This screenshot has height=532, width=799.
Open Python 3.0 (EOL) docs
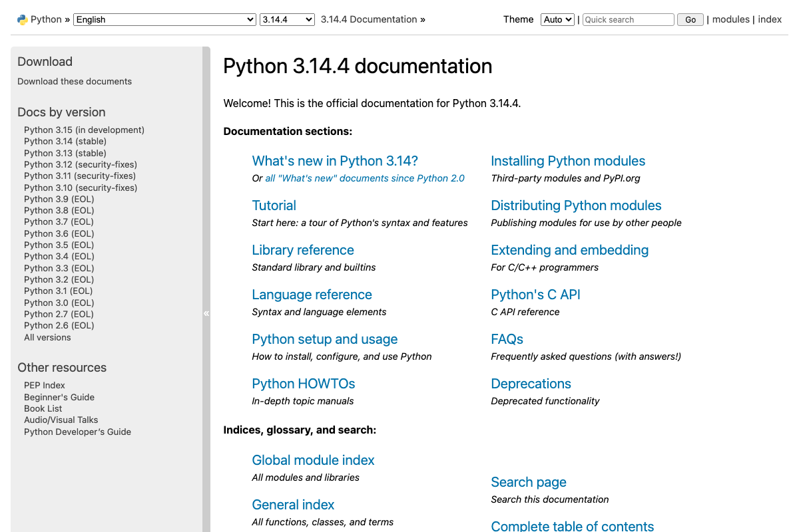[59, 303]
